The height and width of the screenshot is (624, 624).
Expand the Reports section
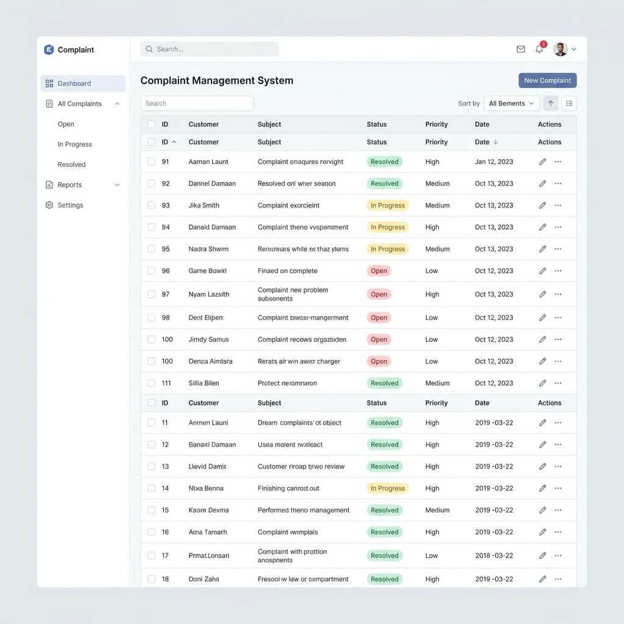[x=116, y=185]
